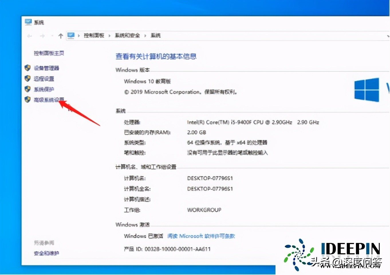Click product ID 00328-10000-00001-AA611

178,249
